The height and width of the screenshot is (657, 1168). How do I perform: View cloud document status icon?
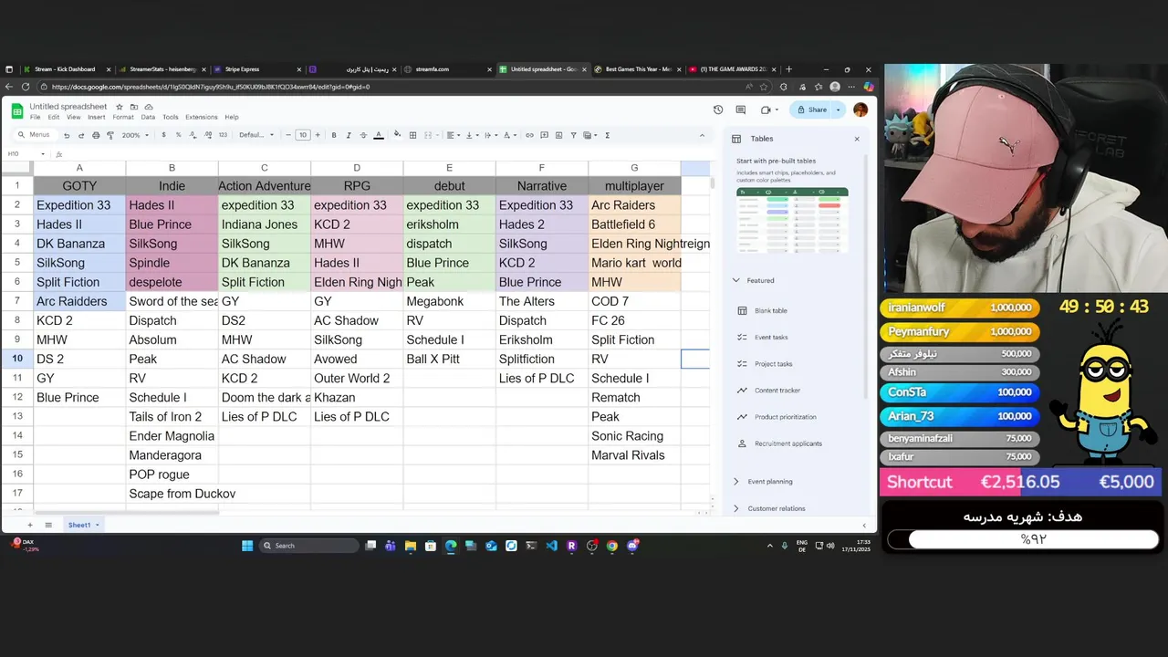147,107
